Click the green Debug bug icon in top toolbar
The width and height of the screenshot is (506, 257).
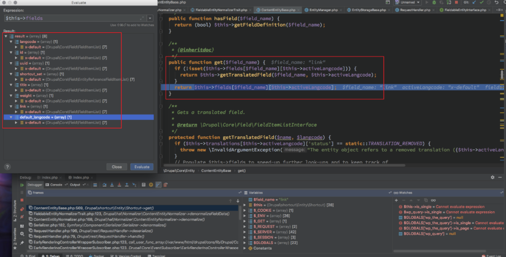434,3
